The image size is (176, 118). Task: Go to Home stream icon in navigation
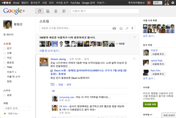point(39,11)
